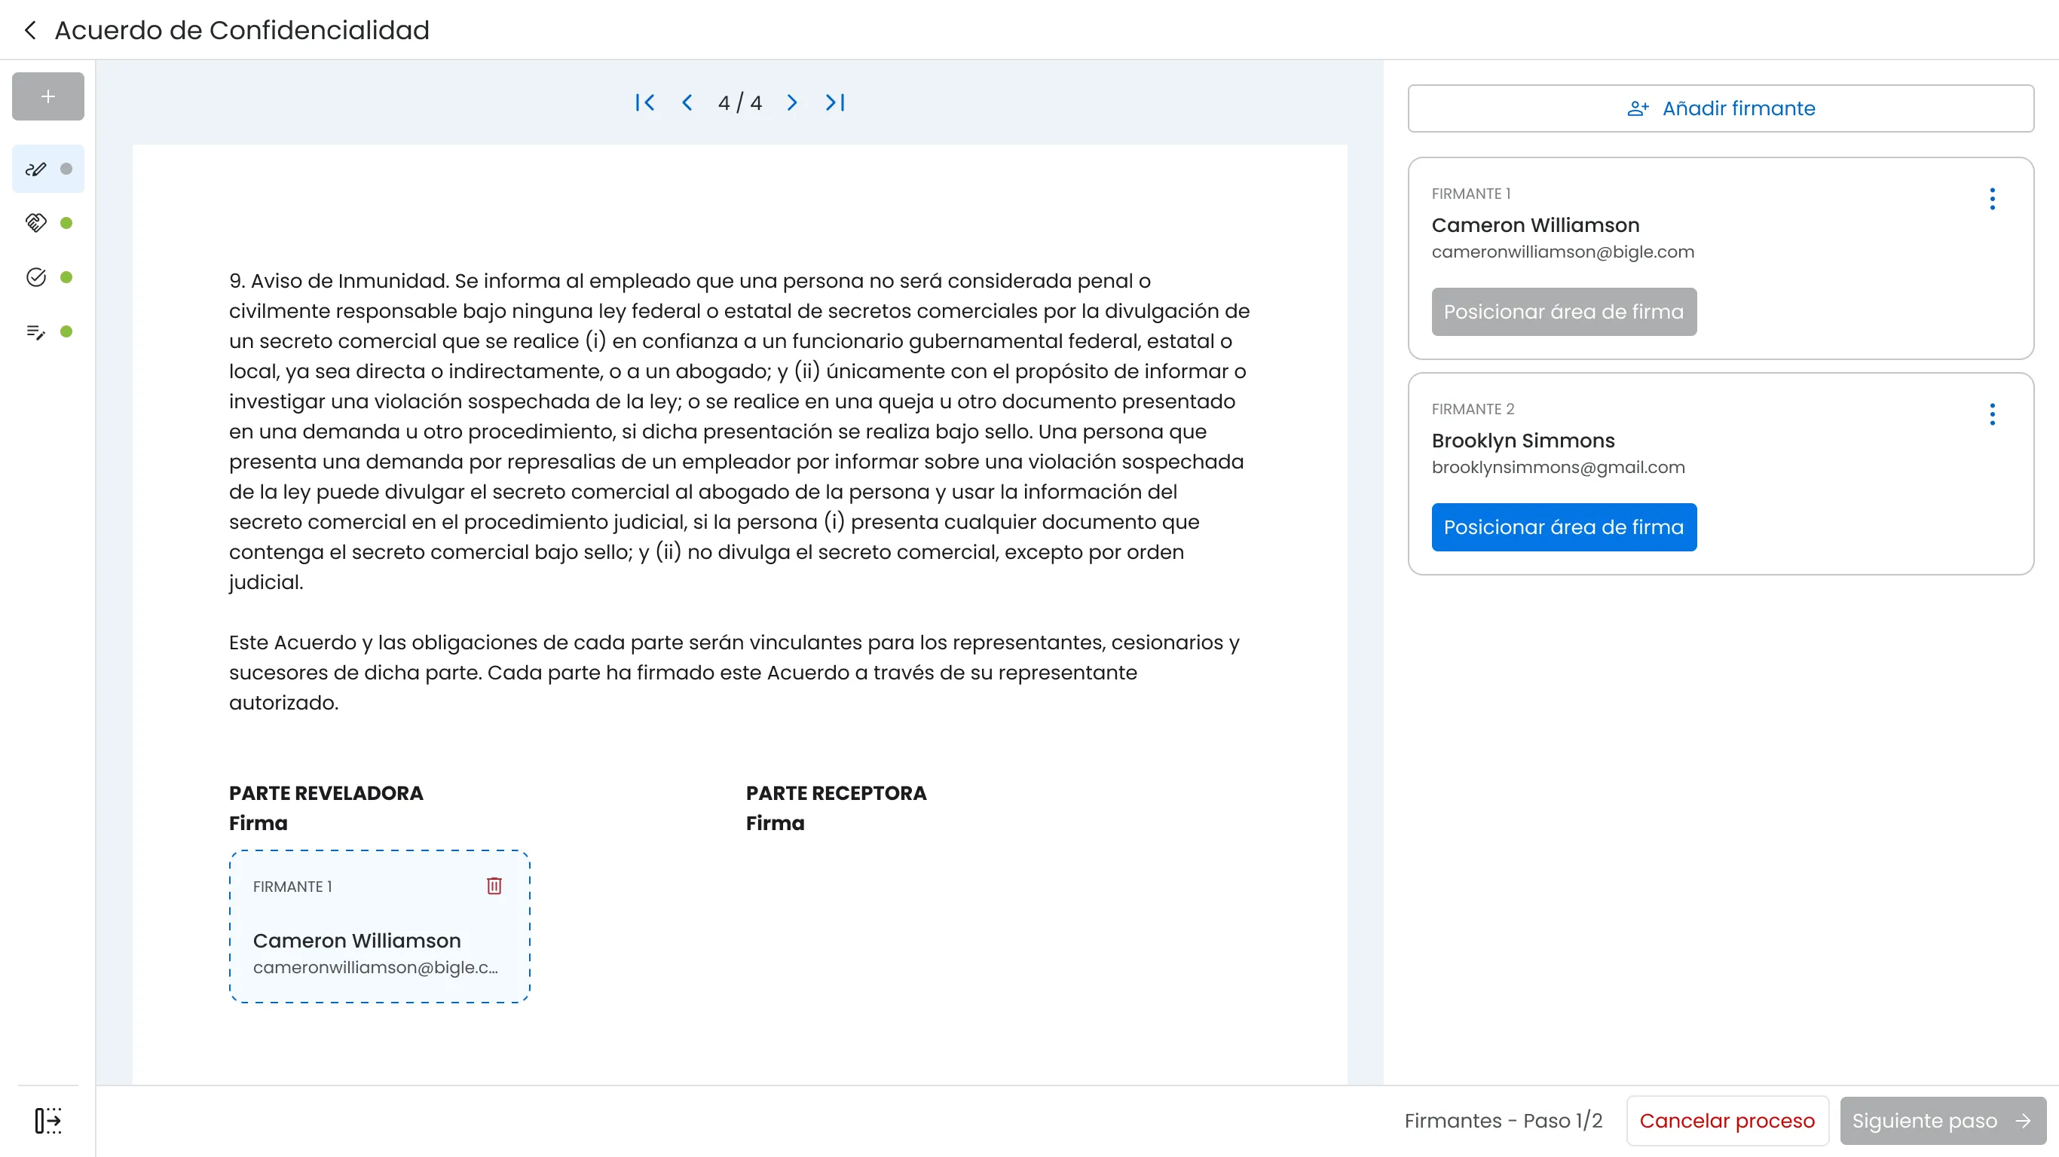Screen dimensions: 2059x1157
Task: Click the PARTE RECEPTORA heading
Action: pyautogui.click(x=836, y=792)
